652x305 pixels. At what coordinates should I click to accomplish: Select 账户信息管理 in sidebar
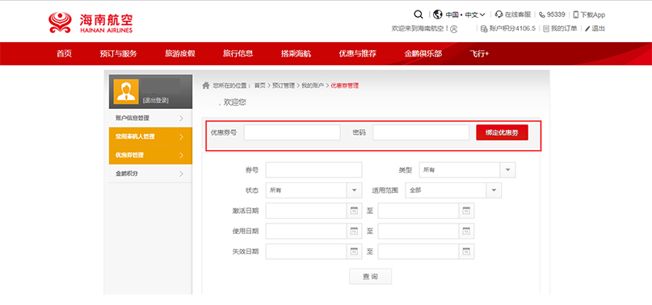click(150, 119)
